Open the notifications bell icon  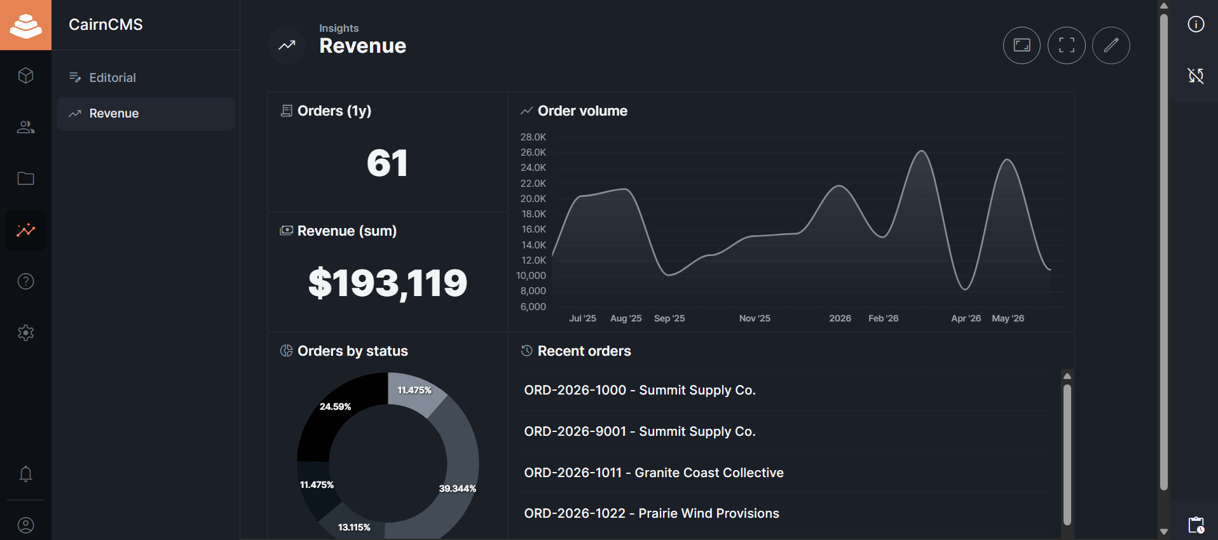[x=25, y=474]
